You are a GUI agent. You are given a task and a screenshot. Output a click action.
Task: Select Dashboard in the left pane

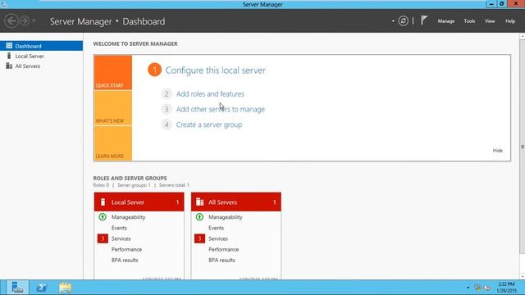click(42, 46)
